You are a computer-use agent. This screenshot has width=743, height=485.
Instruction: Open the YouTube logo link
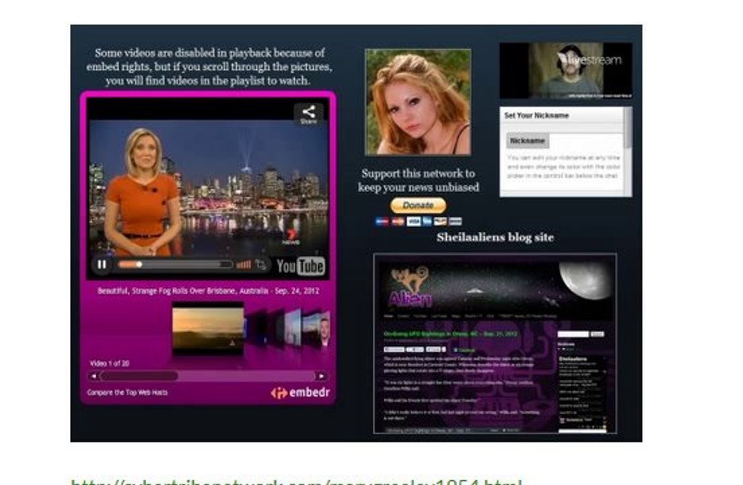300,266
